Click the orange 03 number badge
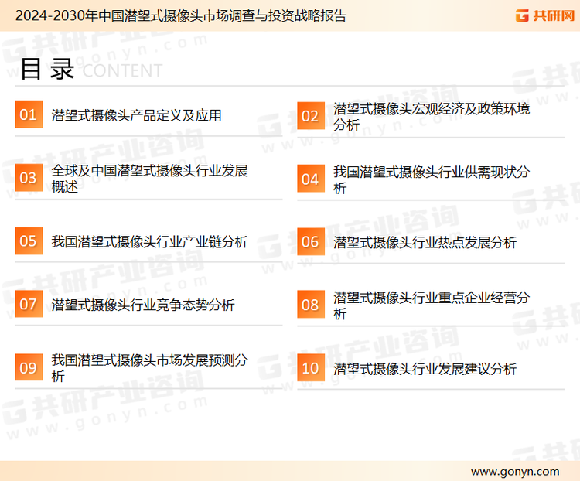Screen dimensions: 580x481 coord(29,178)
